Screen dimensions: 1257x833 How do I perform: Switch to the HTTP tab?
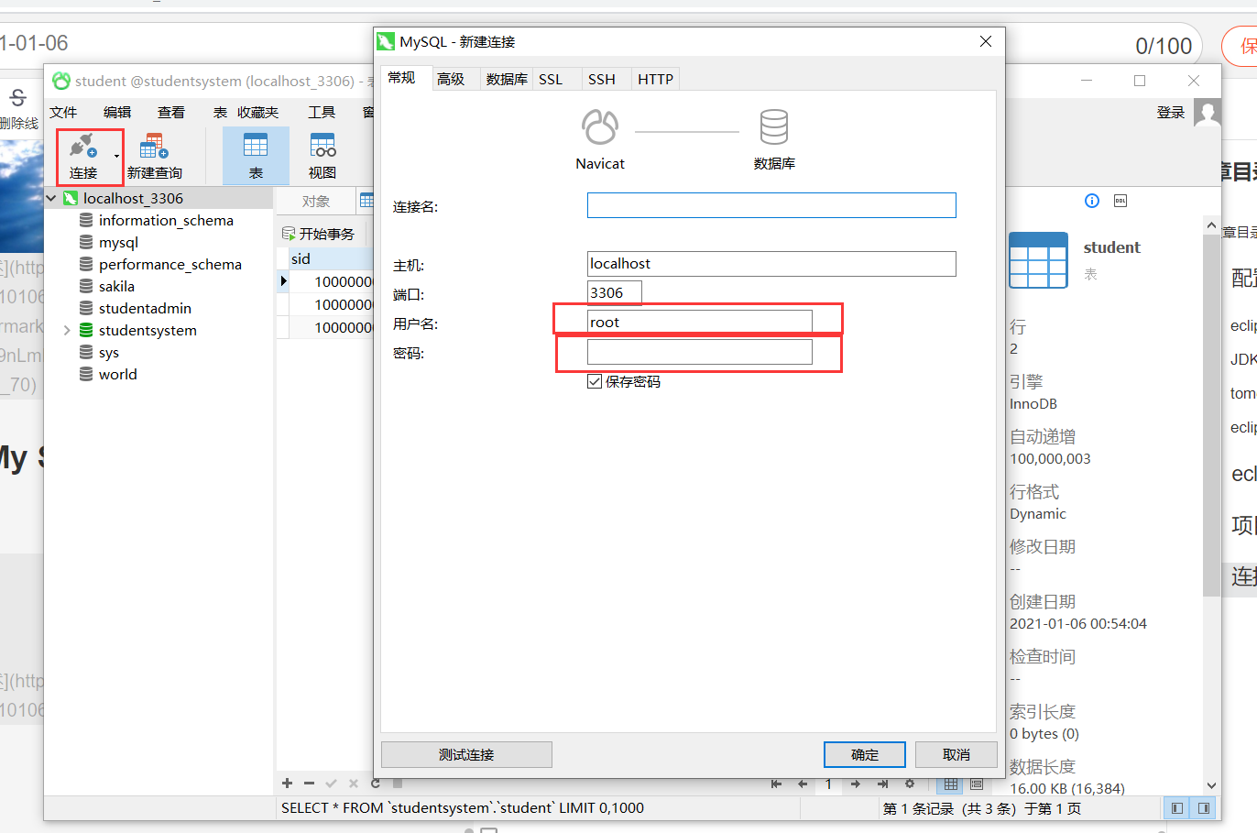656,79
